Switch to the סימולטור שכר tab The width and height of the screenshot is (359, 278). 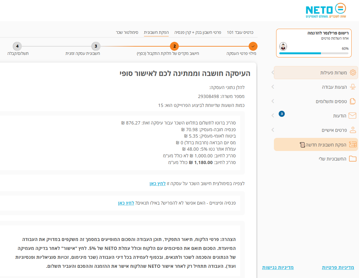click(127, 33)
